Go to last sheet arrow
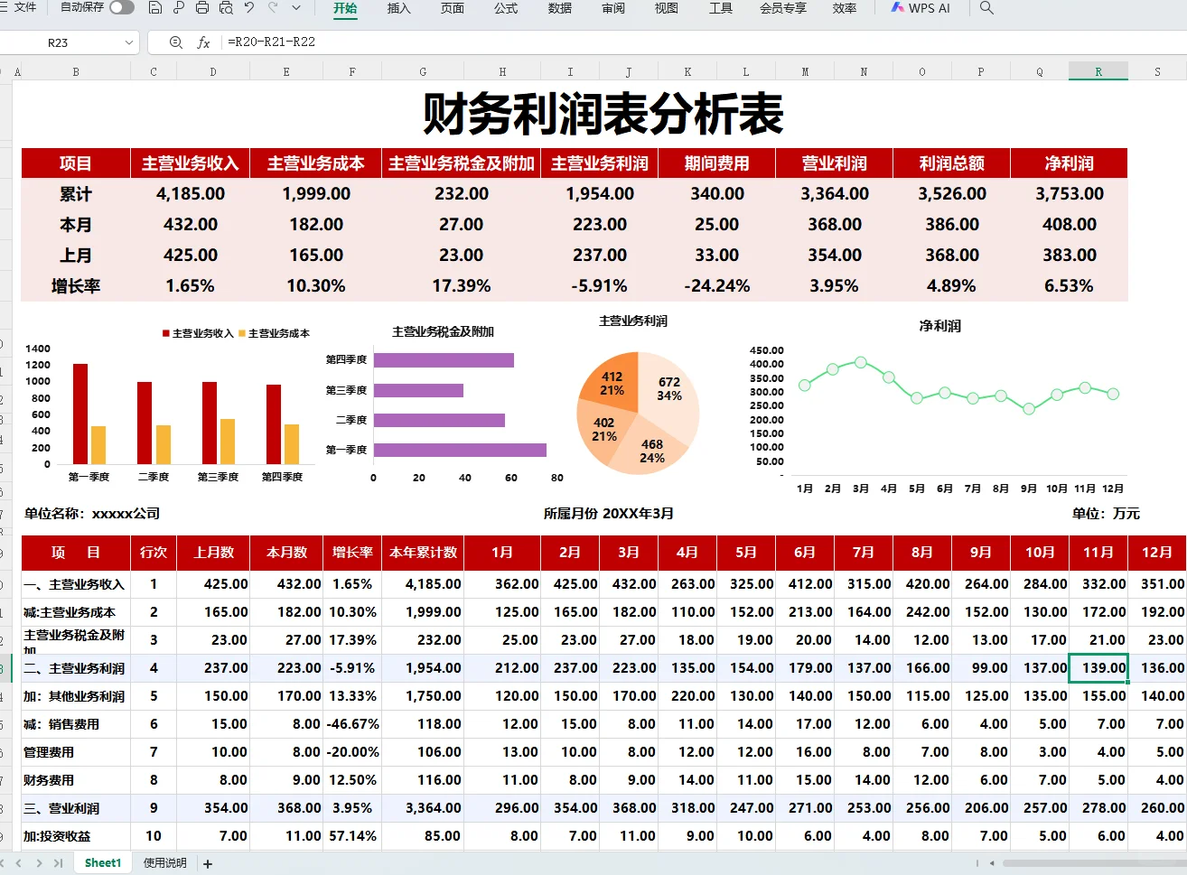The width and height of the screenshot is (1187, 875). (59, 863)
